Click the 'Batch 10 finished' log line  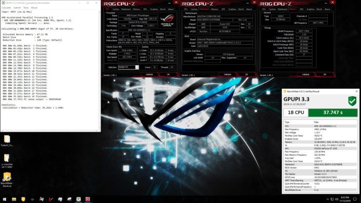click(25, 71)
